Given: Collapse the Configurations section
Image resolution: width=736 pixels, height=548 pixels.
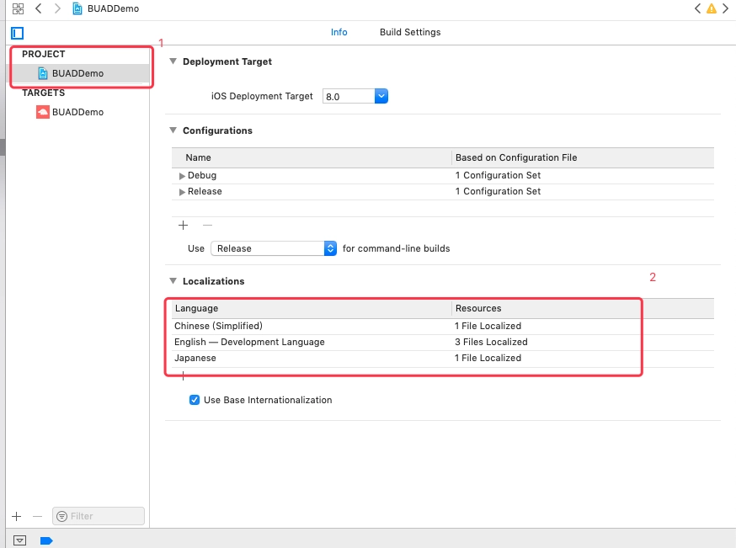Looking at the screenshot, I should click(173, 130).
